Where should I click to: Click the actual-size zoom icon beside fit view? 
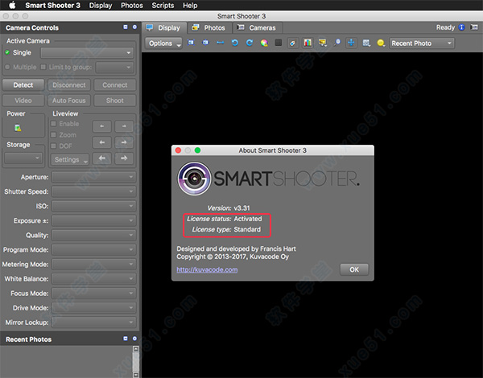[205, 43]
